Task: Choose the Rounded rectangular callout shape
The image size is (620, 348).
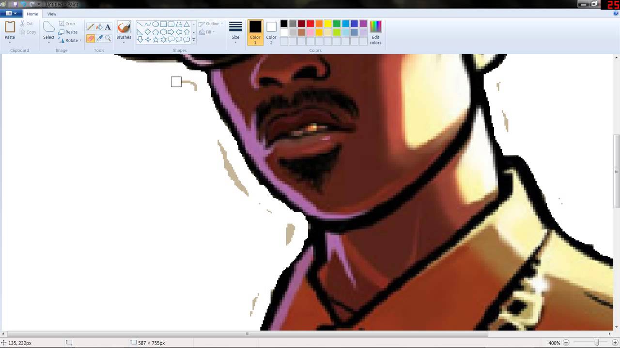Action: tap(171, 40)
